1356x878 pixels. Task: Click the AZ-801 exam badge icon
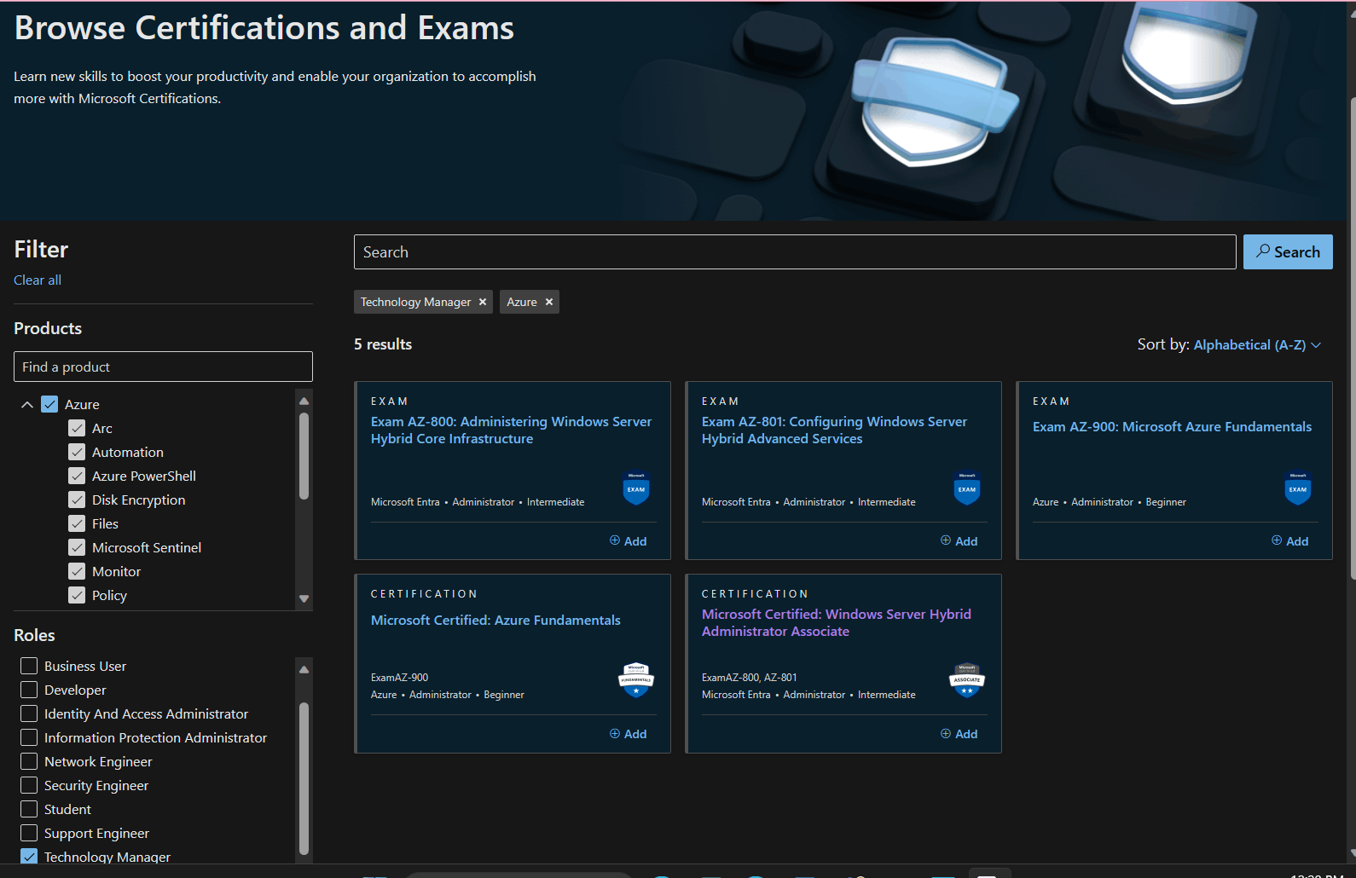tap(967, 488)
